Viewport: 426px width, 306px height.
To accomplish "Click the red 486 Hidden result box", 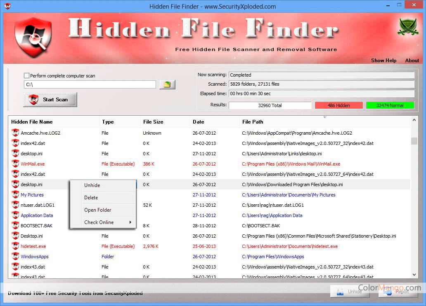I will [x=339, y=105].
